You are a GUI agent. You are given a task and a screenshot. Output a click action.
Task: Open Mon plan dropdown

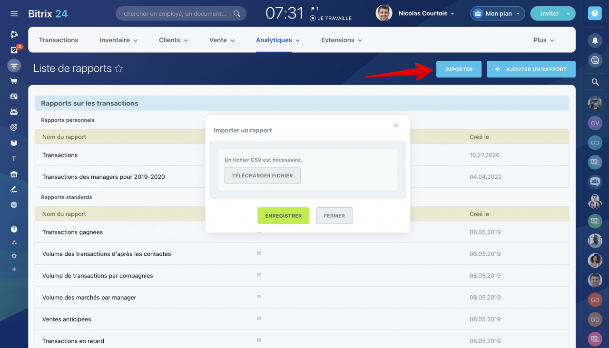pyautogui.click(x=498, y=13)
